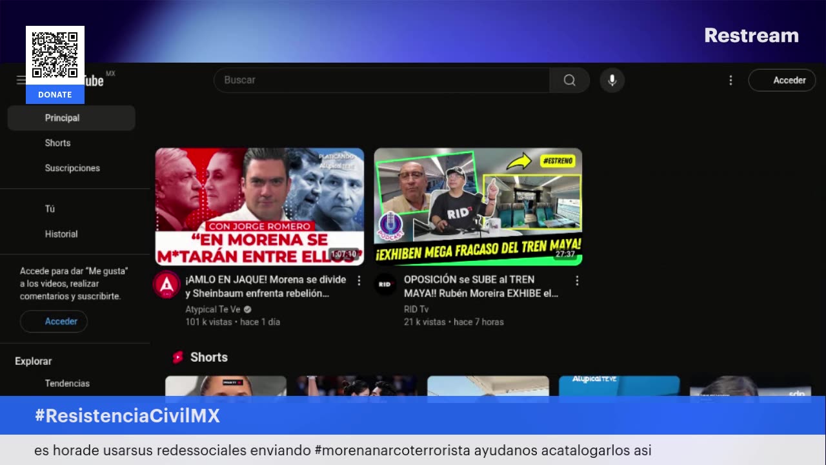Image resolution: width=826 pixels, height=465 pixels.
Task: Open Suscripciones in the sidebar
Action: (x=71, y=168)
